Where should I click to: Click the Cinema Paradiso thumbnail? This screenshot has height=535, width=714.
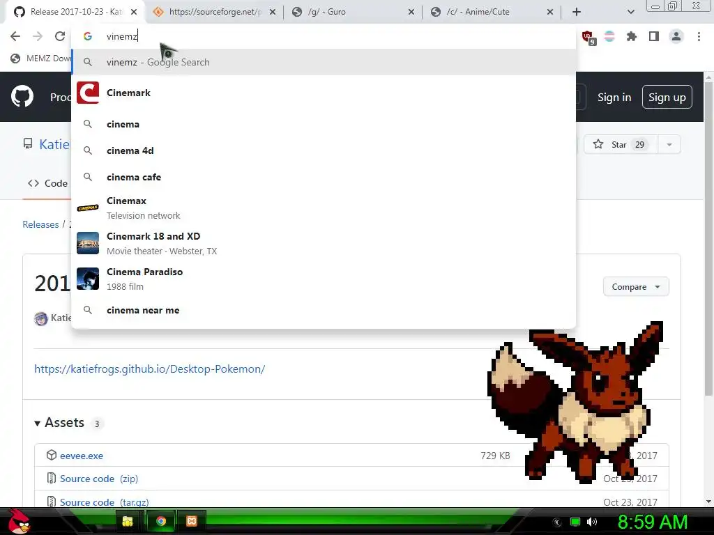pos(88,279)
